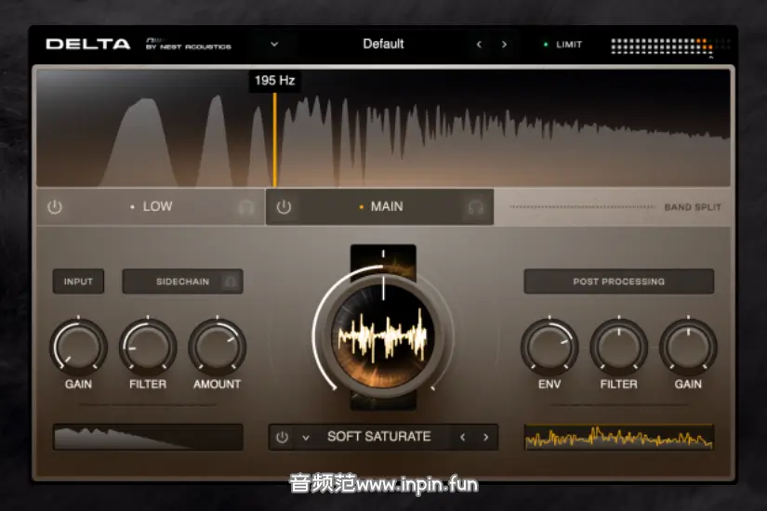Screen dimensions: 767x511
Task: Toggle the LIMIT switch
Action: point(563,45)
